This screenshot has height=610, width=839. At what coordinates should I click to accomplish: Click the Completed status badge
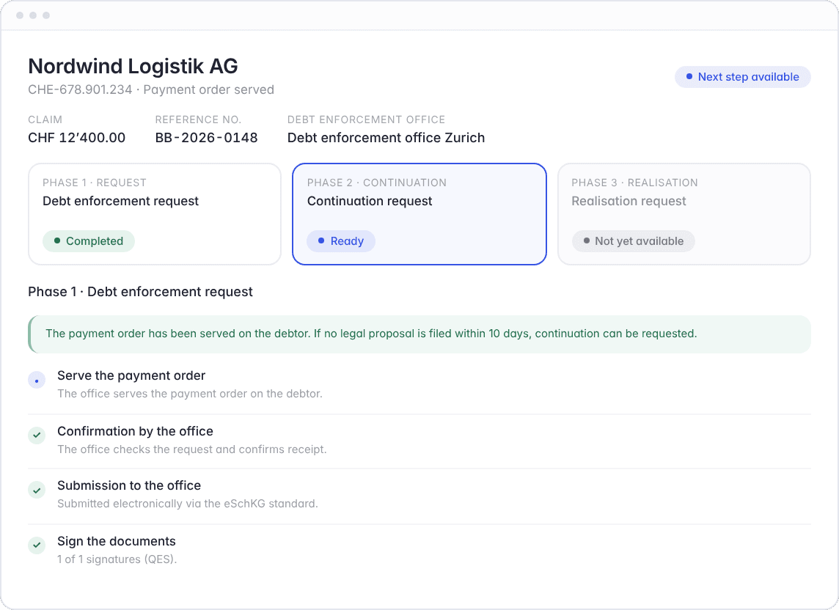point(89,240)
